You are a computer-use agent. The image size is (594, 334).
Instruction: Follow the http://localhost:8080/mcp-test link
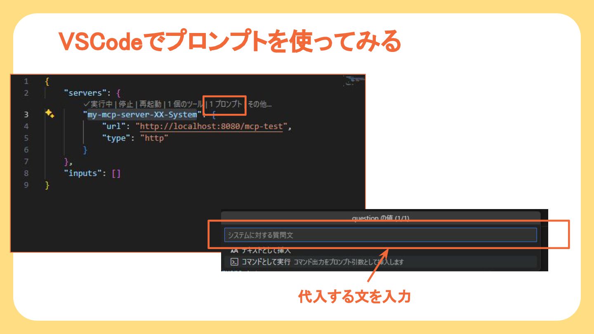point(212,127)
